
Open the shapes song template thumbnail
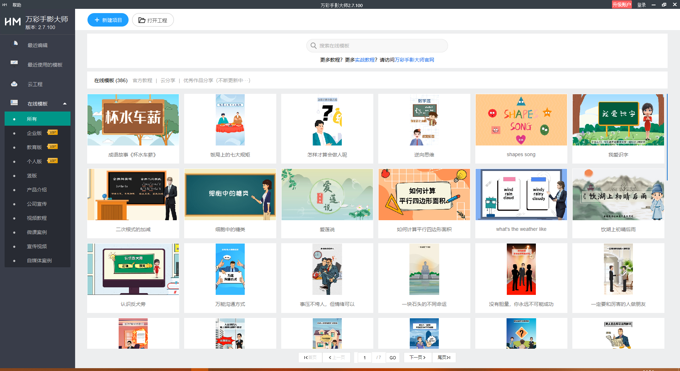[521, 120]
